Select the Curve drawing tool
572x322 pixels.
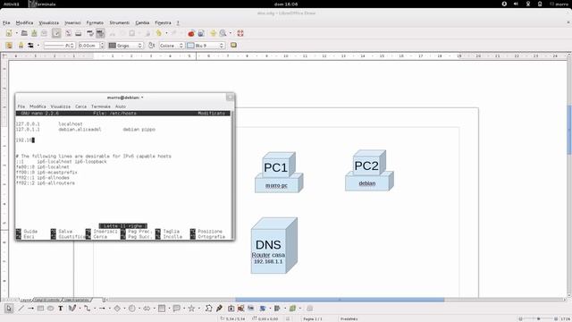coord(72,309)
